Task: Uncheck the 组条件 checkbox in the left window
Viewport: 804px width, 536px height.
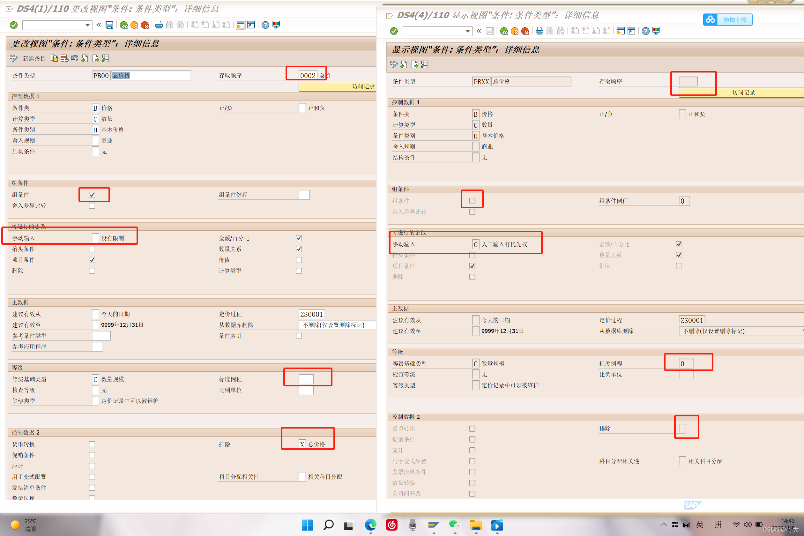Action: [92, 195]
